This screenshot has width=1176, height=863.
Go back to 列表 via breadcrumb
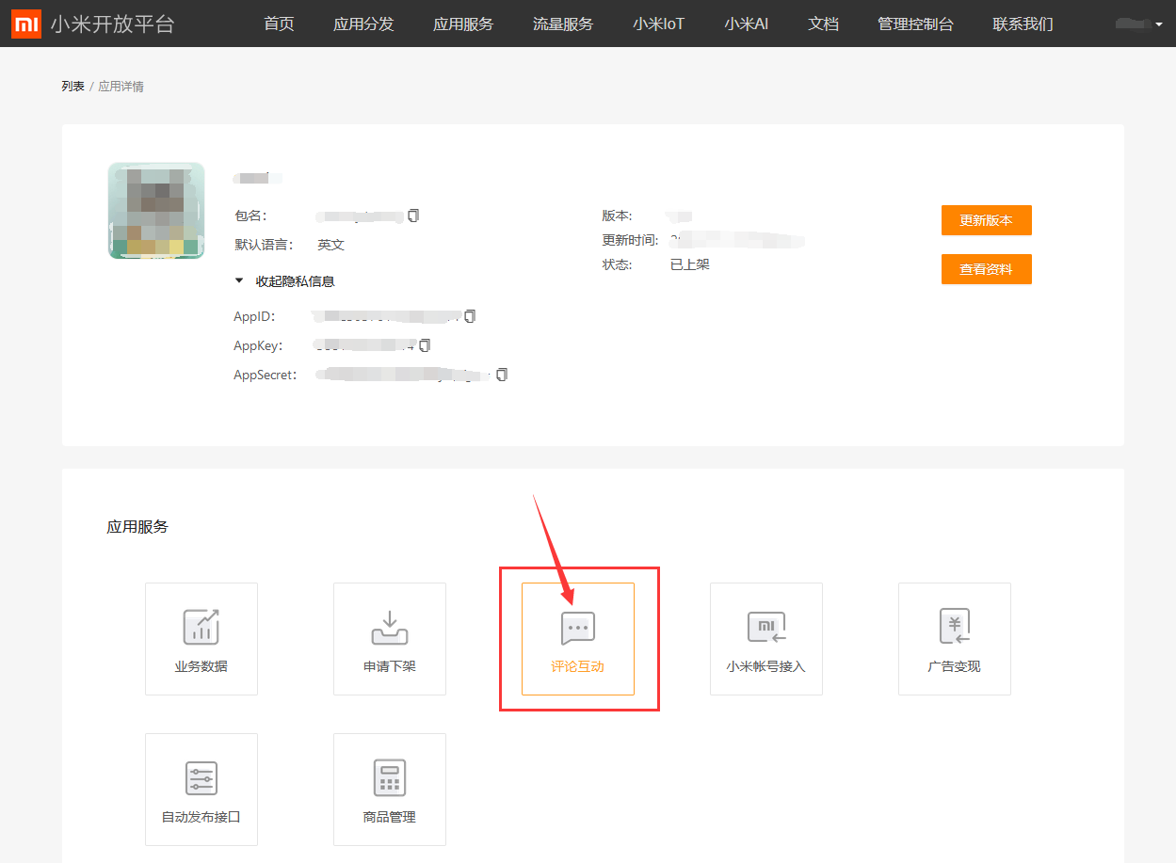click(x=73, y=87)
